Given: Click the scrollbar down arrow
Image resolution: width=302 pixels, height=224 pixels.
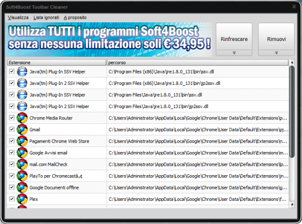Looking at the screenshot, I should pos(292,205).
